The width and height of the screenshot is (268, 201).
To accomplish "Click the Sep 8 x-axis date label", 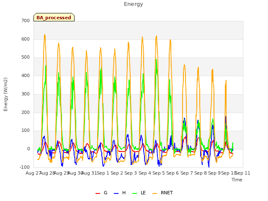I will (201, 173).
